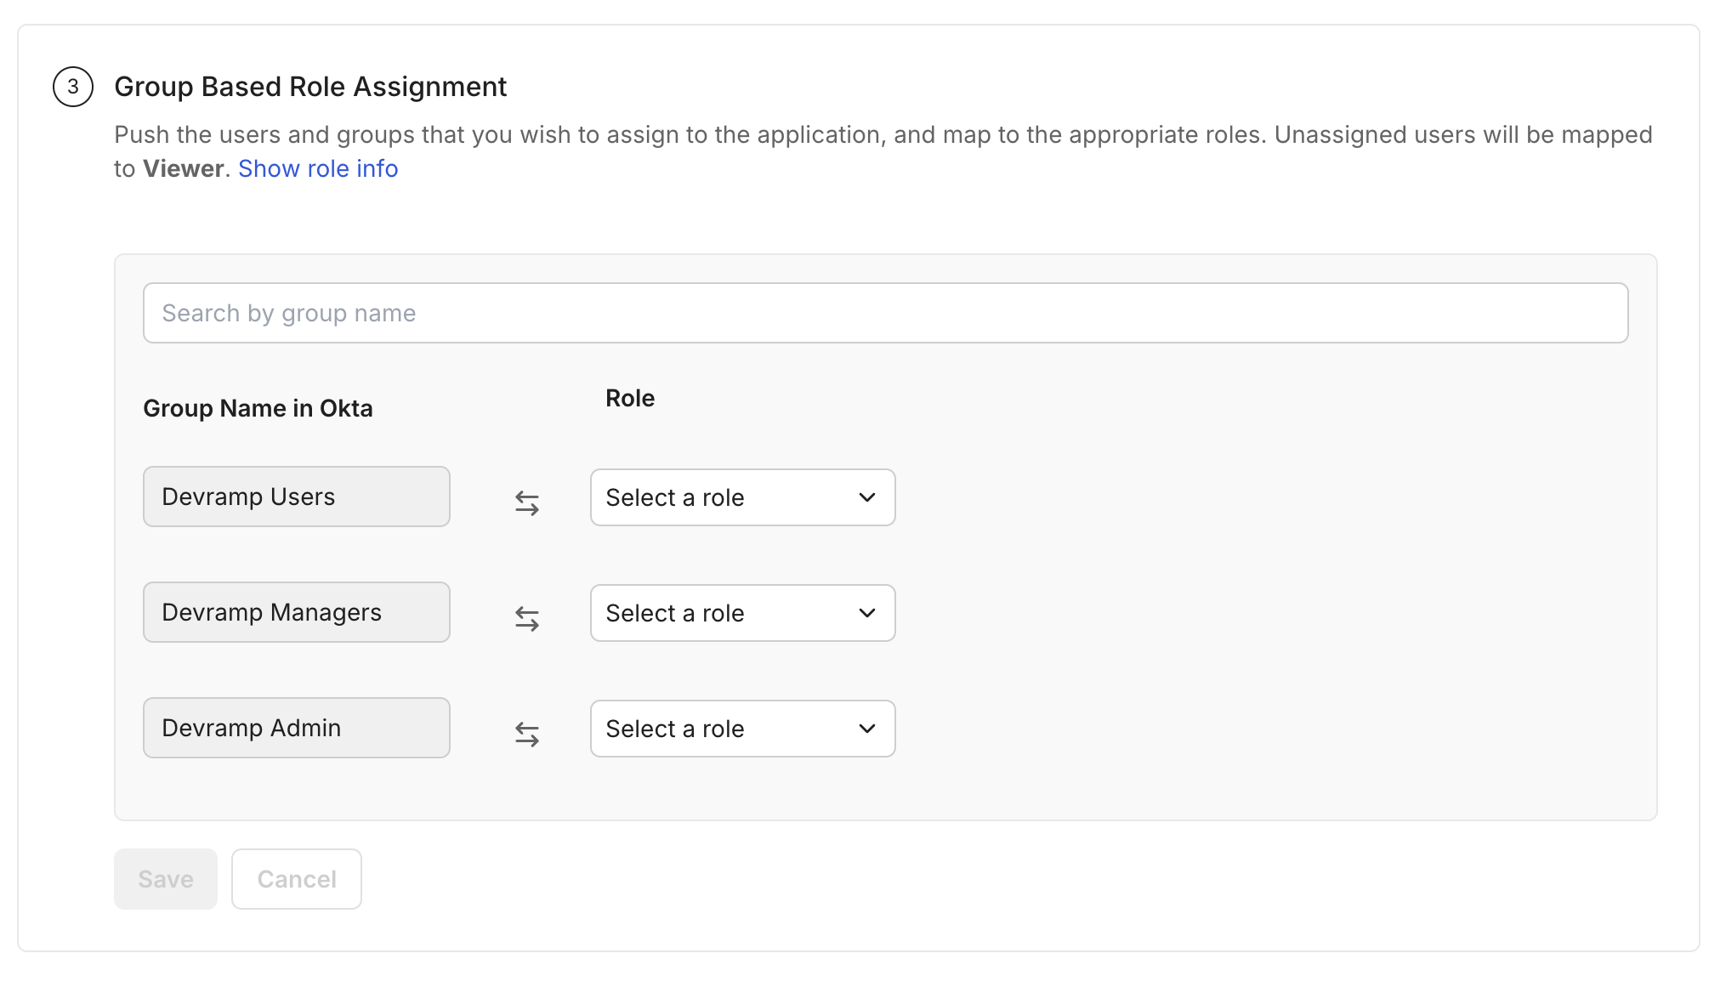
Task: Select the Devramp Admin group field
Action: [296, 728]
